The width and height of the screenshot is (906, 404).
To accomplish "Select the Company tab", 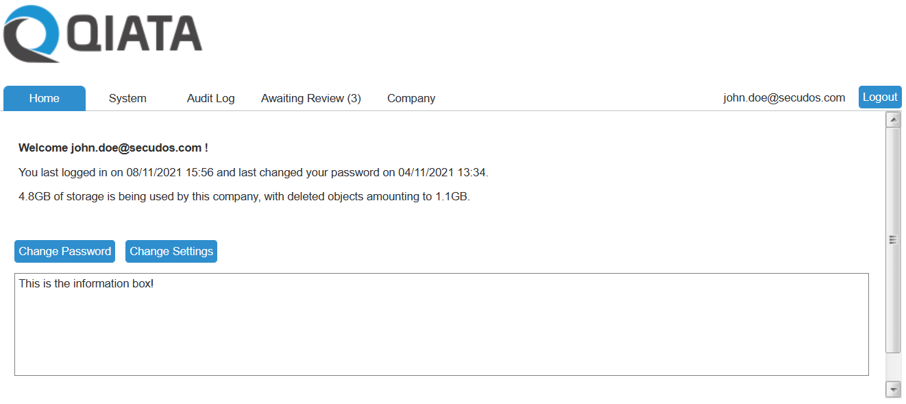I will [411, 98].
